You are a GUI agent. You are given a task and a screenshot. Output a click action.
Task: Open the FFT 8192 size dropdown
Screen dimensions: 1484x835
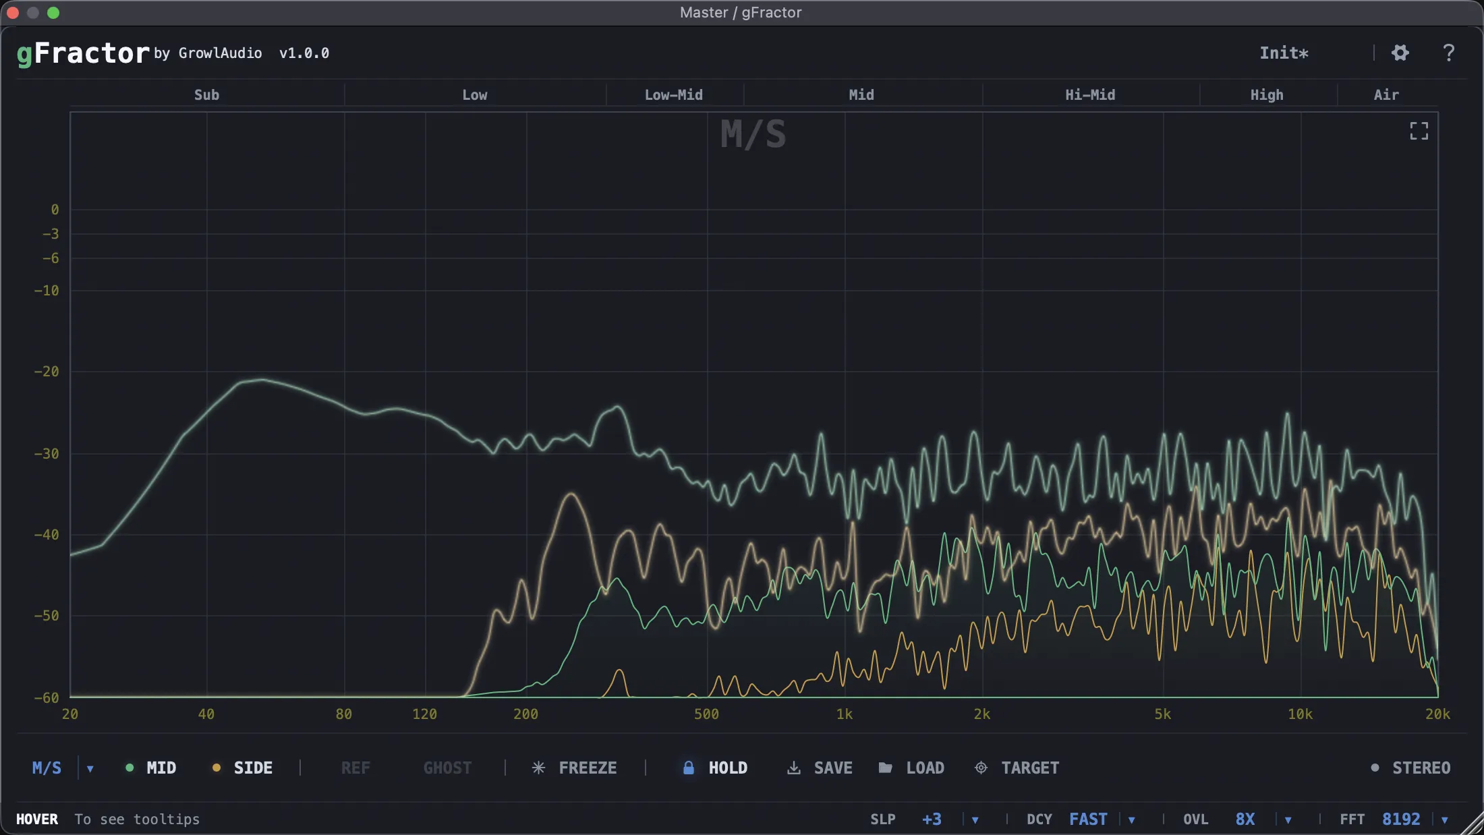tap(1444, 819)
